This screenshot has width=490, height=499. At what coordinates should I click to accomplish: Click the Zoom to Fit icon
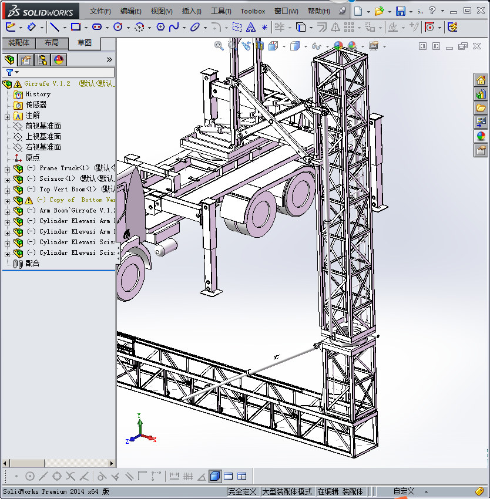click(219, 46)
